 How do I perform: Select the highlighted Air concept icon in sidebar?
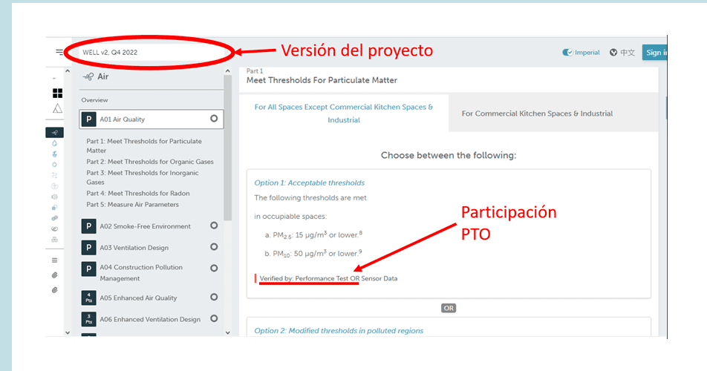(54, 132)
